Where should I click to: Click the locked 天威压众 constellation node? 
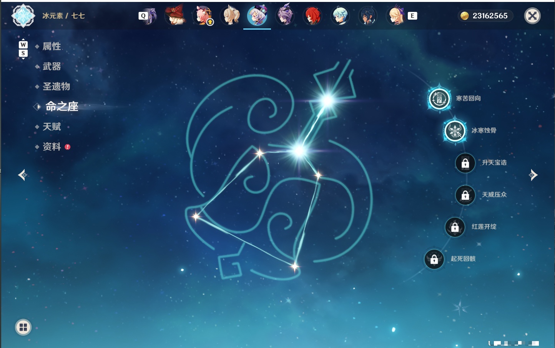pos(465,195)
